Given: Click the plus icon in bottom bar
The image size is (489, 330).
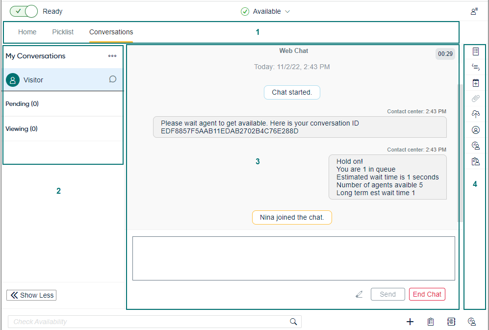Looking at the screenshot, I should pyautogui.click(x=410, y=322).
